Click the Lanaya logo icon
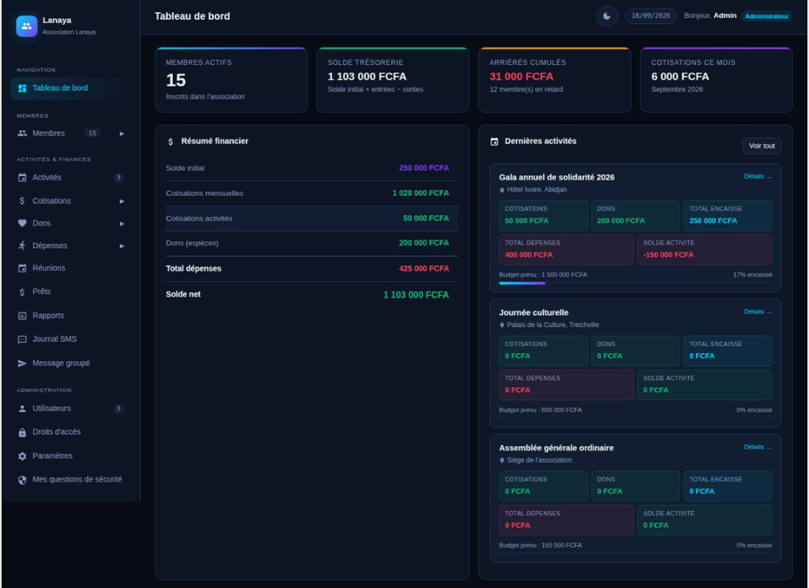 tap(26, 26)
